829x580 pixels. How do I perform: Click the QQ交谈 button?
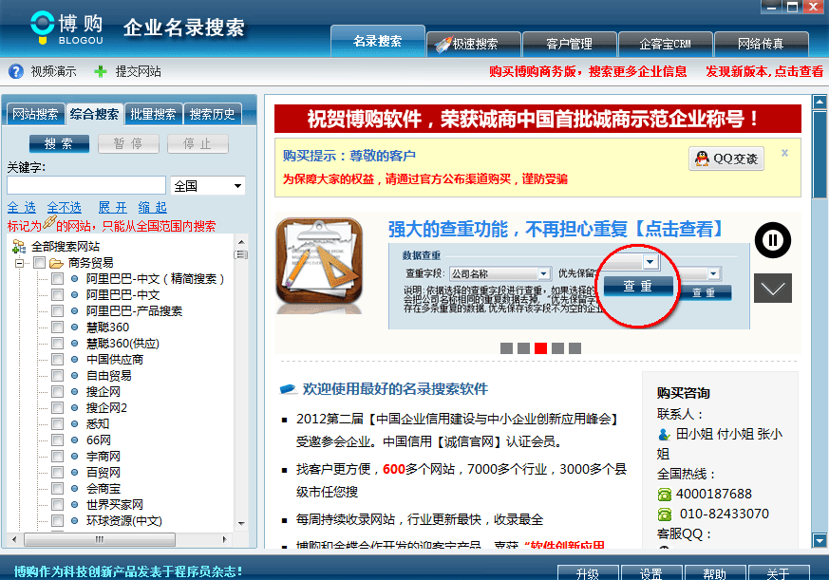pos(726,159)
